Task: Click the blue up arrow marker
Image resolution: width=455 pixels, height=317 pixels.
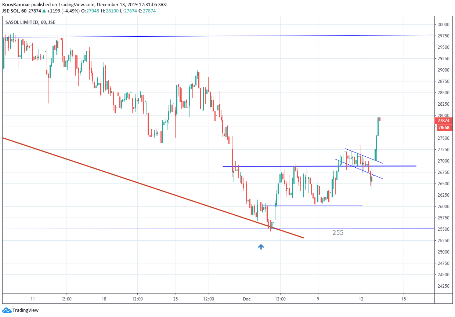Action: pos(261,247)
